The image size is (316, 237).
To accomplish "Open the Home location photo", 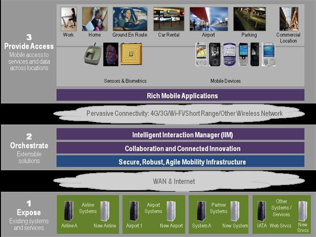I will click(94, 19).
